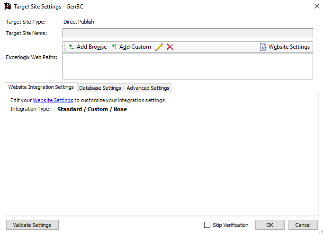The width and height of the screenshot is (324, 234).
Task: Click the 'Integration Type:' label
Action: coord(31,109)
